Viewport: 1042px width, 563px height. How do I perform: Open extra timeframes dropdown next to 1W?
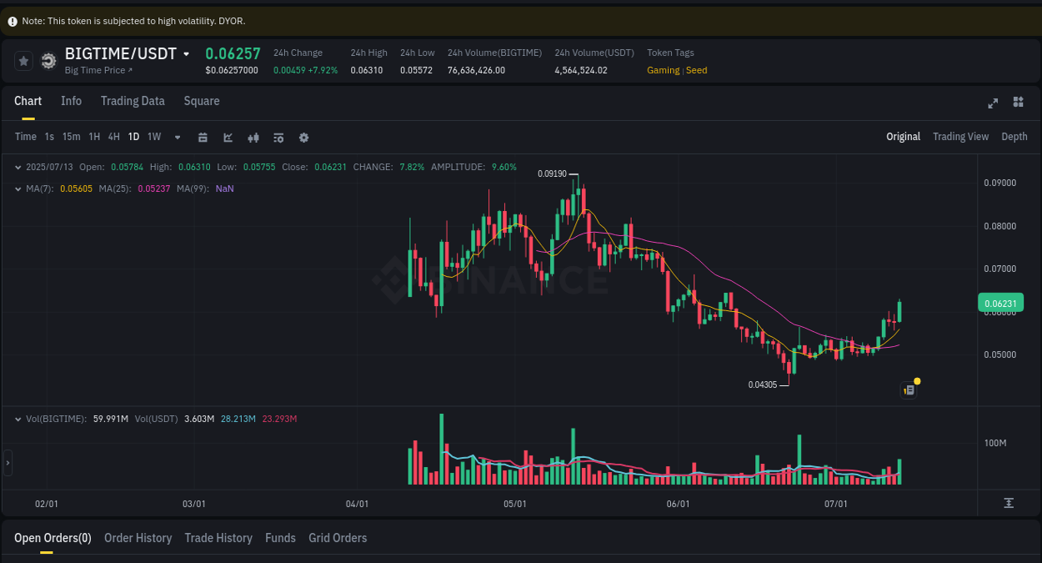pos(177,137)
